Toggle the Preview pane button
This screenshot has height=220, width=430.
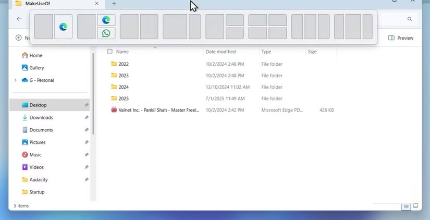tap(401, 38)
